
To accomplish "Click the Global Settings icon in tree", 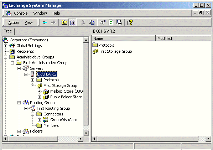I will point(12,46).
